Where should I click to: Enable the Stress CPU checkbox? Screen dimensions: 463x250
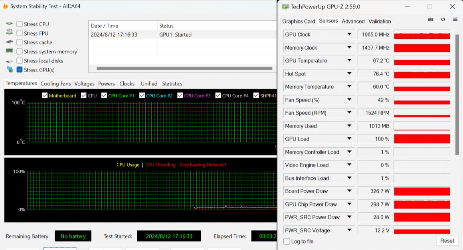point(20,24)
